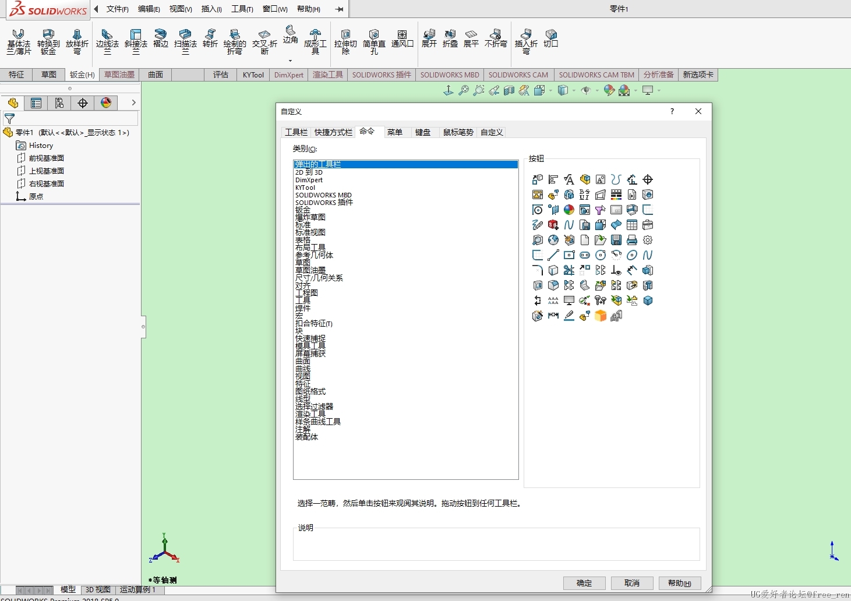Screen dimensions: 851x601
Task: Select the 展开 unfold tool
Action: click(429, 39)
